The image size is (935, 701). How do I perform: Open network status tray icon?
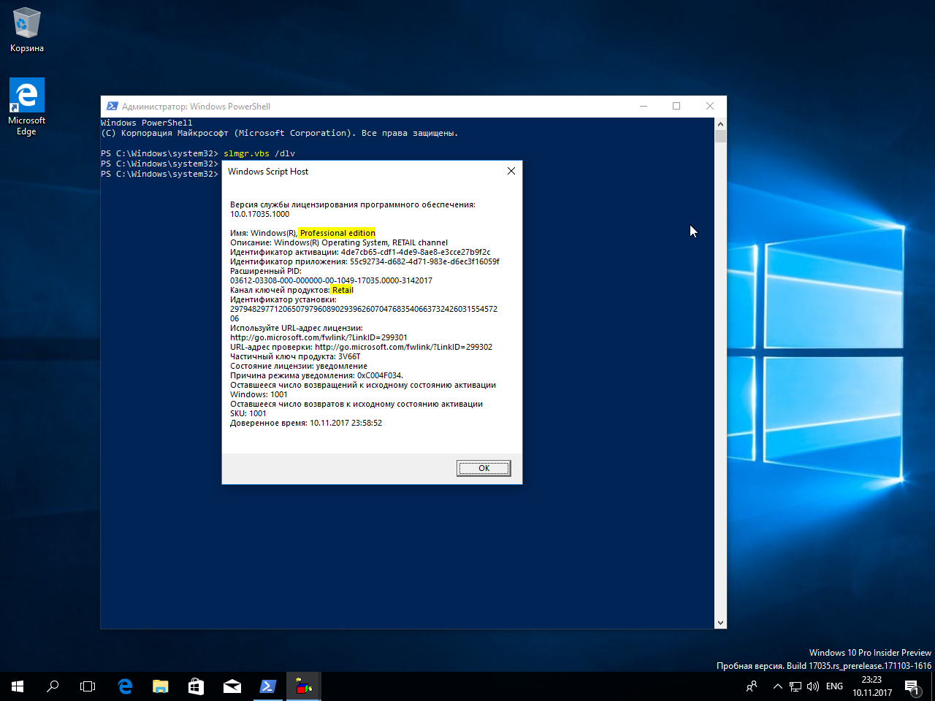pos(795,686)
